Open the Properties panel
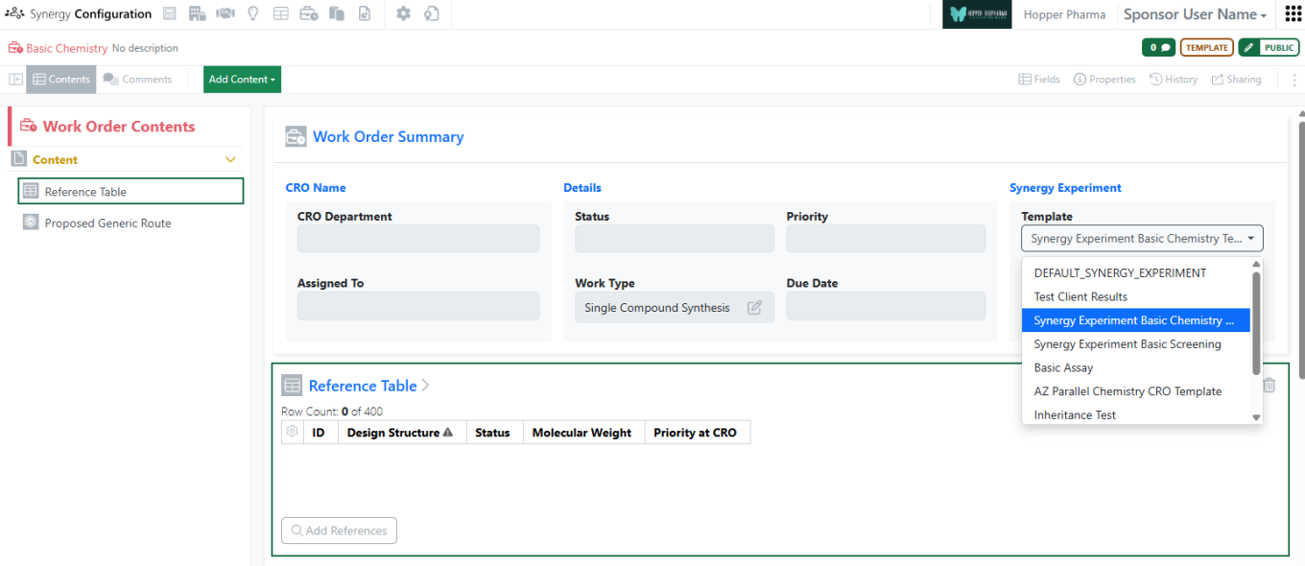 point(1104,80)
